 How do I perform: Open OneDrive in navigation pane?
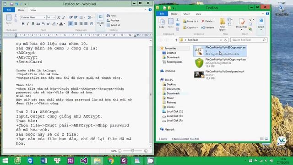pyautogui.click(x=168, y=71)
